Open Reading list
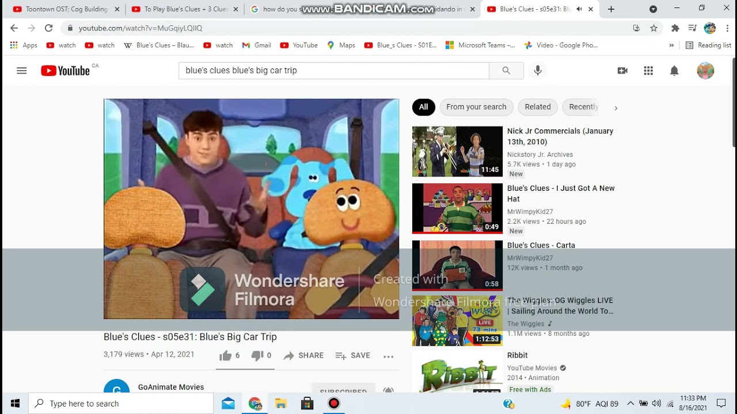Viewport: 737px width, 414px height. [x=708, y=45]
